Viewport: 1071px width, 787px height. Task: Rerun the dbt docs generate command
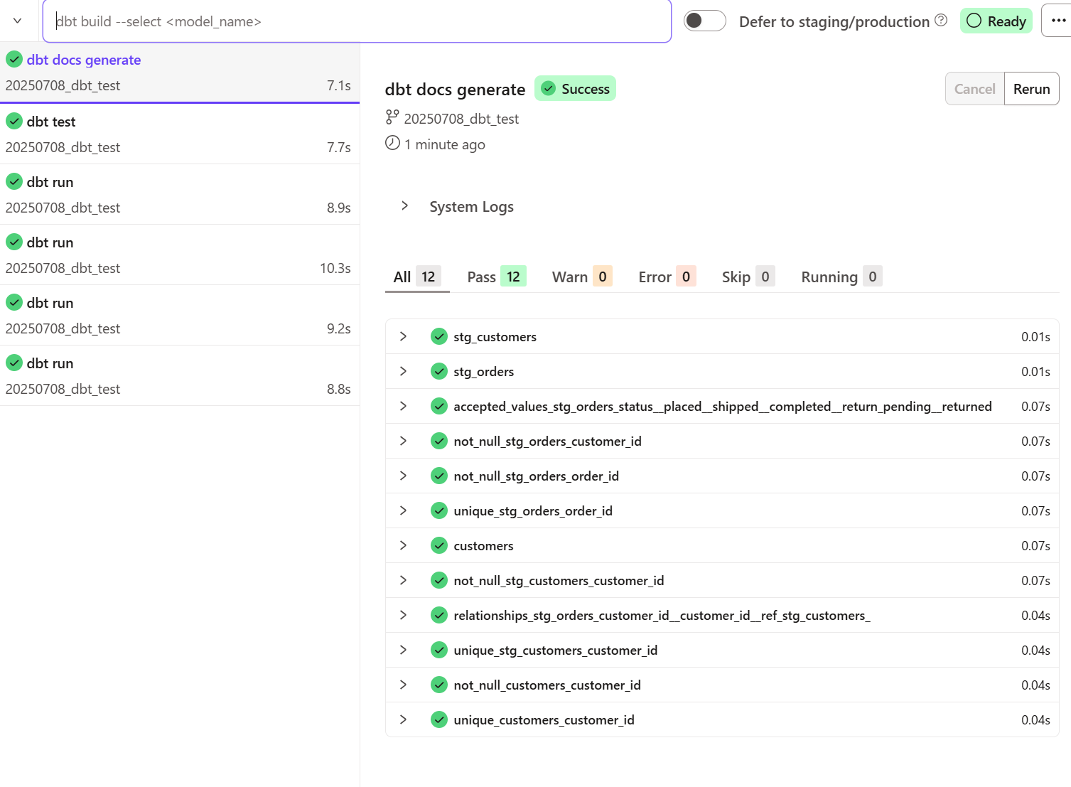(x=1031, y=89)
